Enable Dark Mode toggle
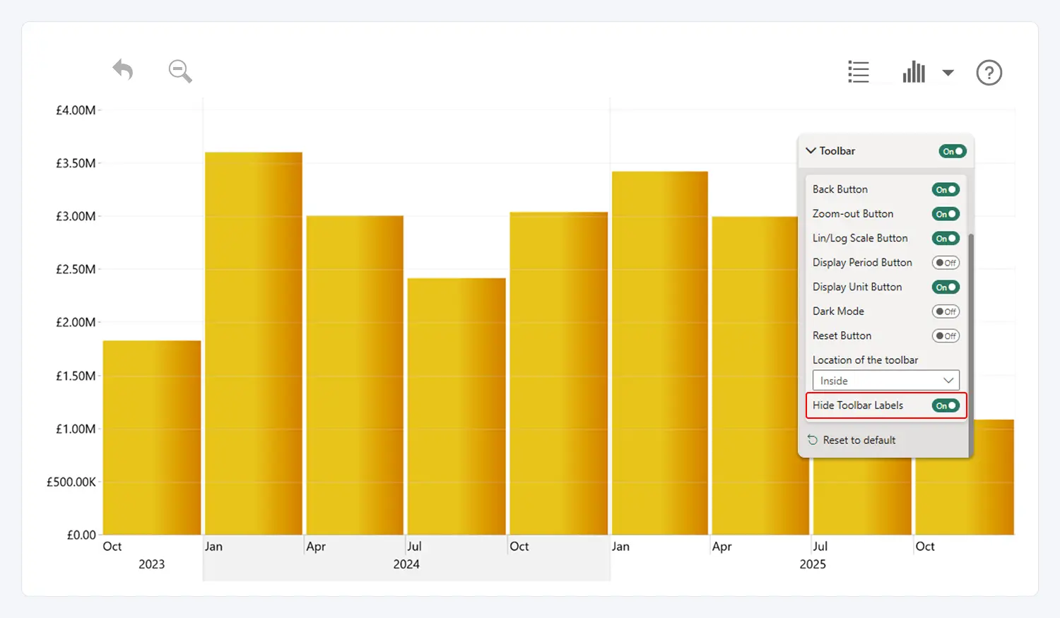The height and width of the screenshot is (618, 1060). click(946, 311)
